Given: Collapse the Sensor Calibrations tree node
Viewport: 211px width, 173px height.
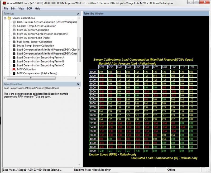Looking at the screenshot, I should pyautogui.click(x=5, y=18).
